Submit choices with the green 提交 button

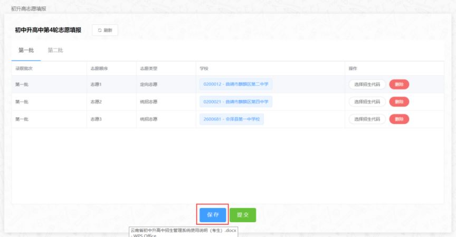coord(243,215)
